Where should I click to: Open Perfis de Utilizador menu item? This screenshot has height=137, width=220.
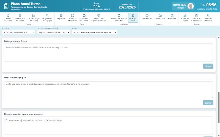click(x=208, y=18)
